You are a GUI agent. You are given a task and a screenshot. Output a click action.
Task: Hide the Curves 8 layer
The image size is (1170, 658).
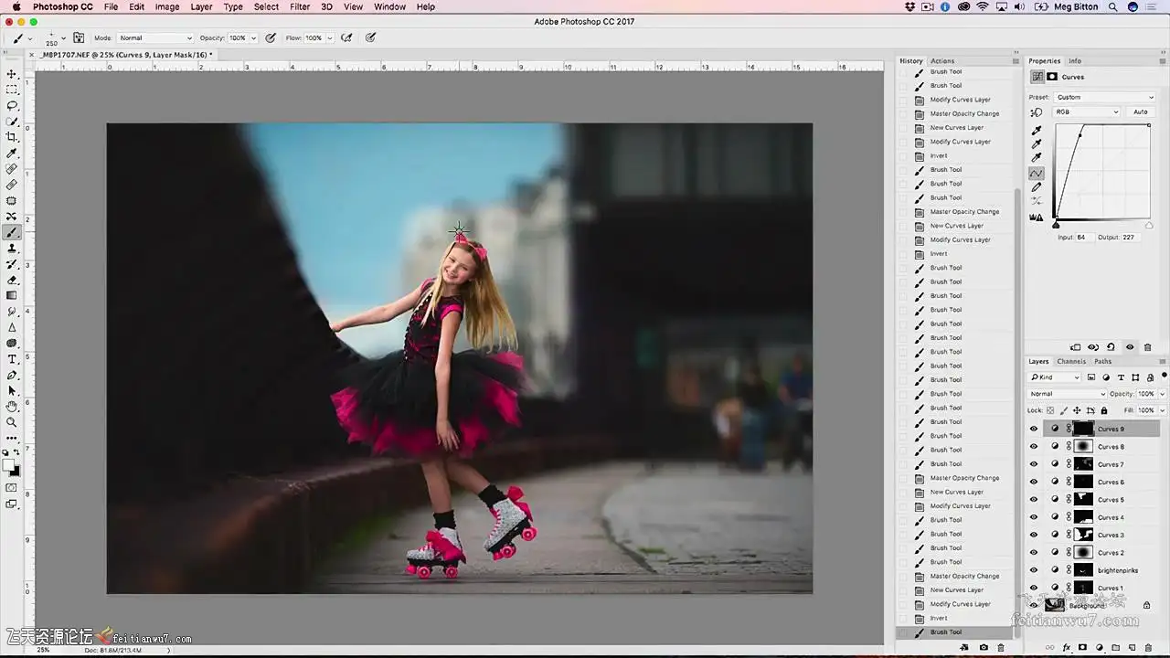(1034, 447)
